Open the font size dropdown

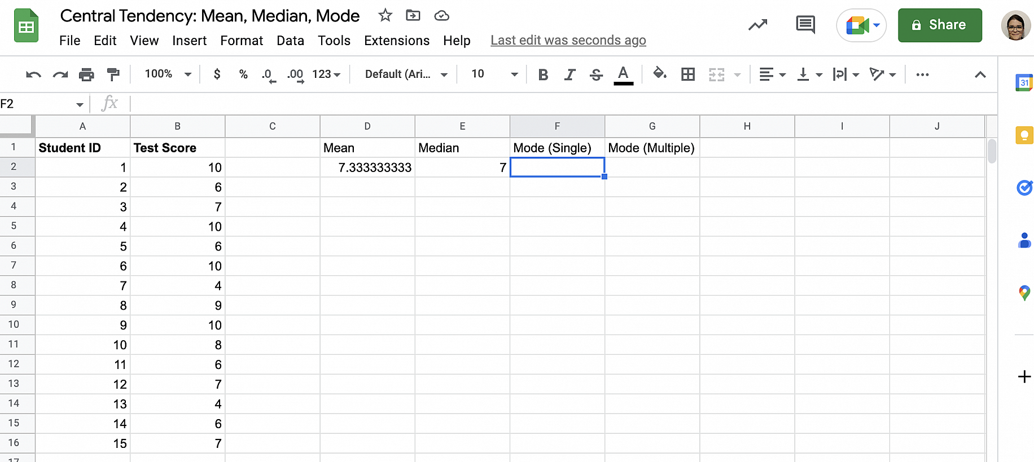tap(494, 74)
